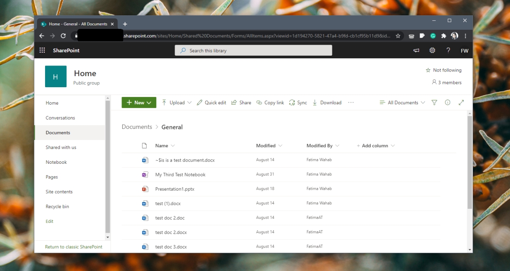Expand content to full screen
510x271 pixels.
point(461,103)
